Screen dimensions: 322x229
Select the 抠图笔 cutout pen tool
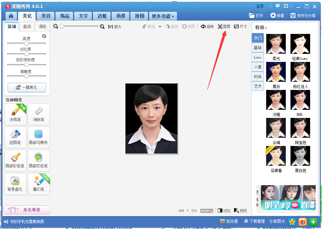(x=15, y=138)
